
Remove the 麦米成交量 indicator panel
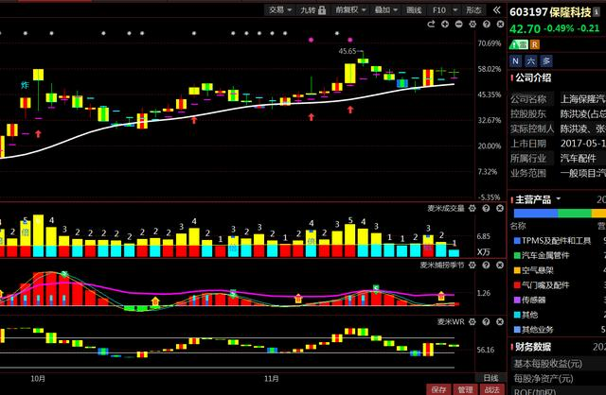500,208
